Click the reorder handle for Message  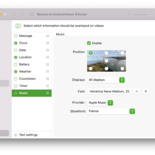click(x=47, y=36)
